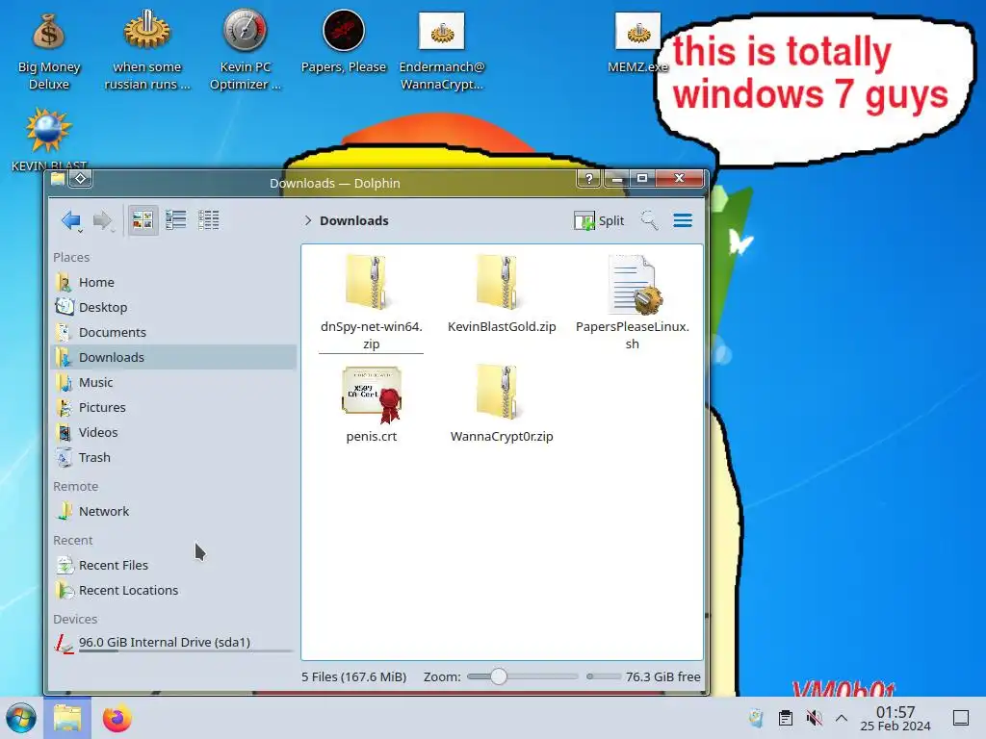986x739 pixels.
Task: Click the Dolphin titlebar help button
Action: (x=588, y=179)
